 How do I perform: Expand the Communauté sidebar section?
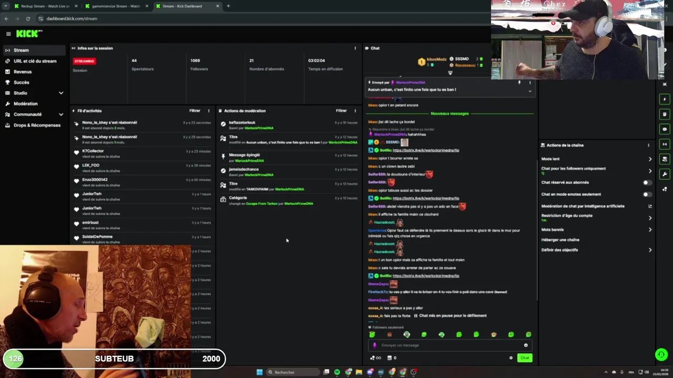(x=61, y=114)
